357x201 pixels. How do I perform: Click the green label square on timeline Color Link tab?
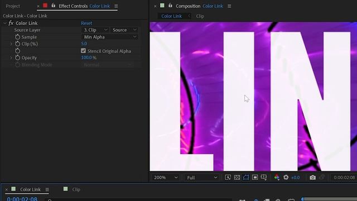(x=13, y=189)
